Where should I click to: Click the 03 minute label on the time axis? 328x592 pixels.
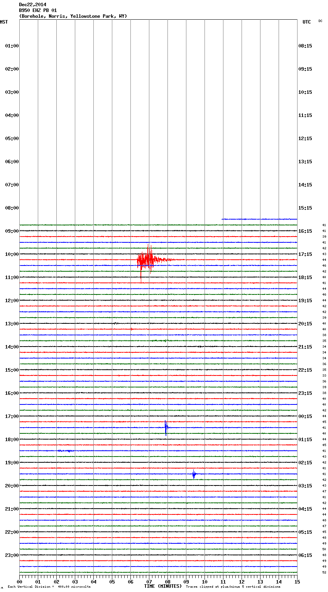point(75,582)
